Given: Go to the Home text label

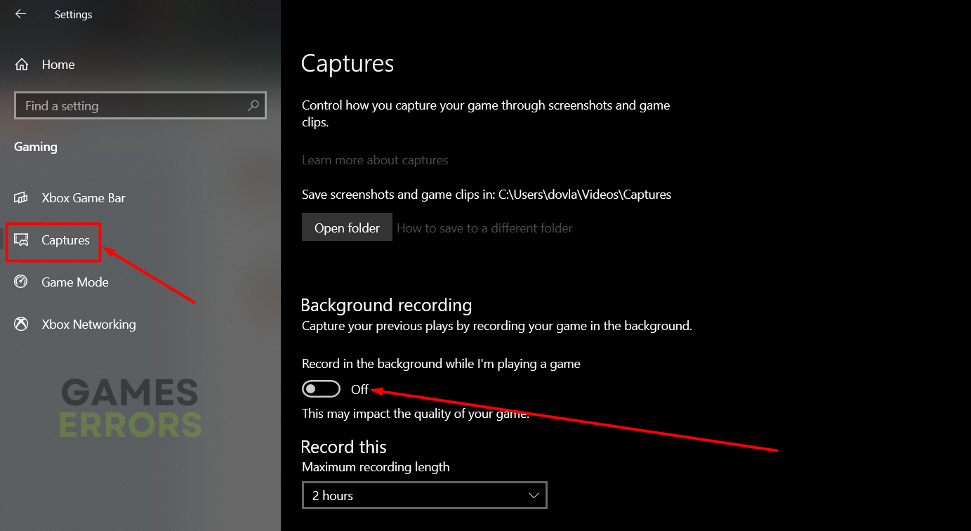Looking at the screenshot, I should pos(58,65).
